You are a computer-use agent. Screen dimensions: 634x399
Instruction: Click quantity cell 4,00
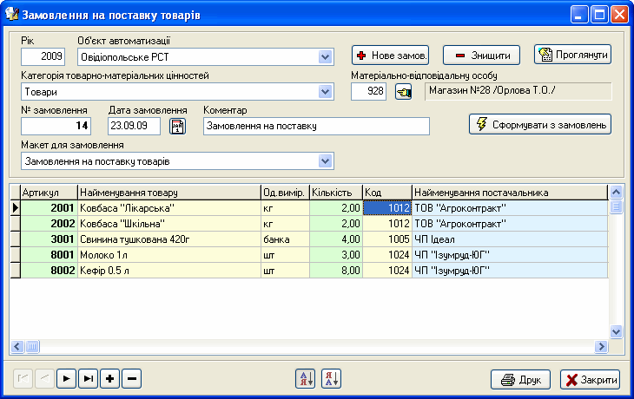(x=336, y=239)
